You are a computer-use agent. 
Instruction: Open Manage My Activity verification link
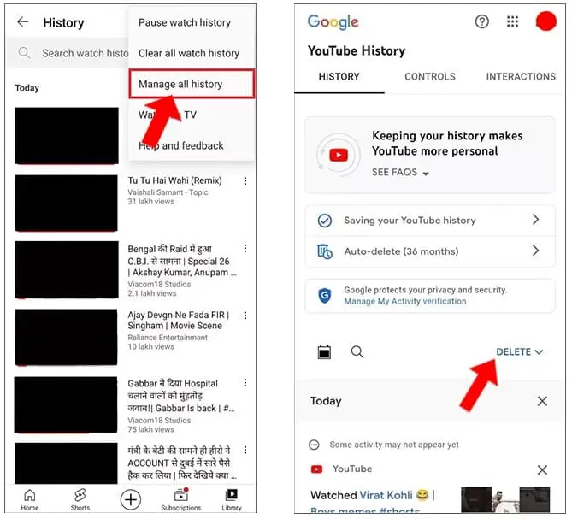pyautogui.click(x=405, y=301)
